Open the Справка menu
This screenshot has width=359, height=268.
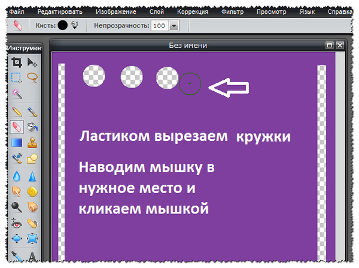click(x=340, y=11)
